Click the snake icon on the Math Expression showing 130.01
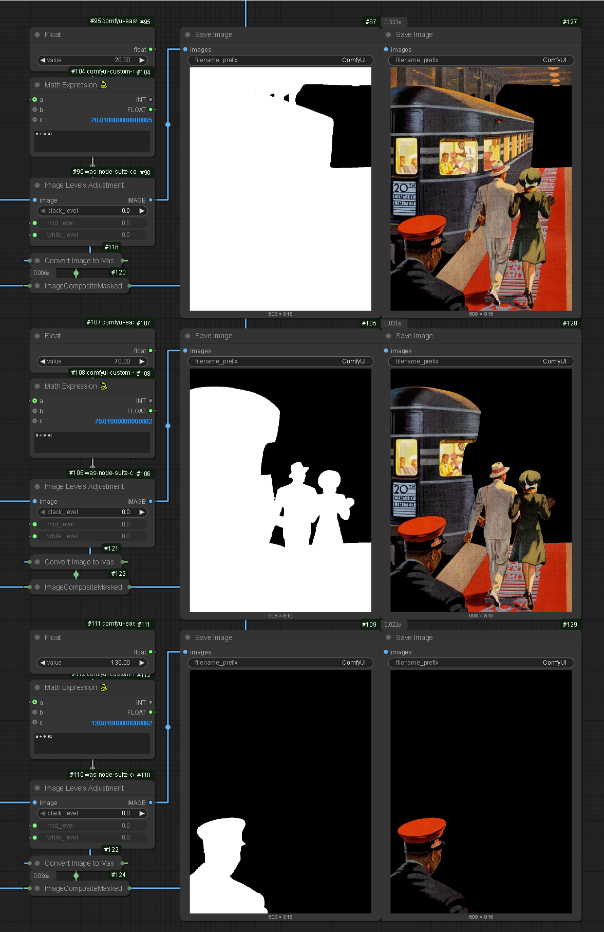Screen dimensions: 604x932 coord(104,687)
